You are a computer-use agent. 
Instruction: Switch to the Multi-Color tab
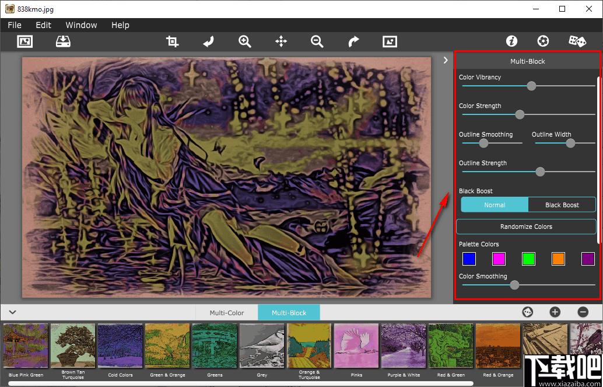point(227,313)
